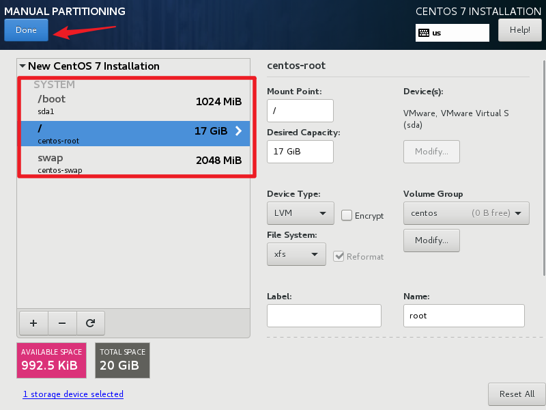Click the Reset All button
The height and width of the screenshot is (410, 546).
pos(517,394)
